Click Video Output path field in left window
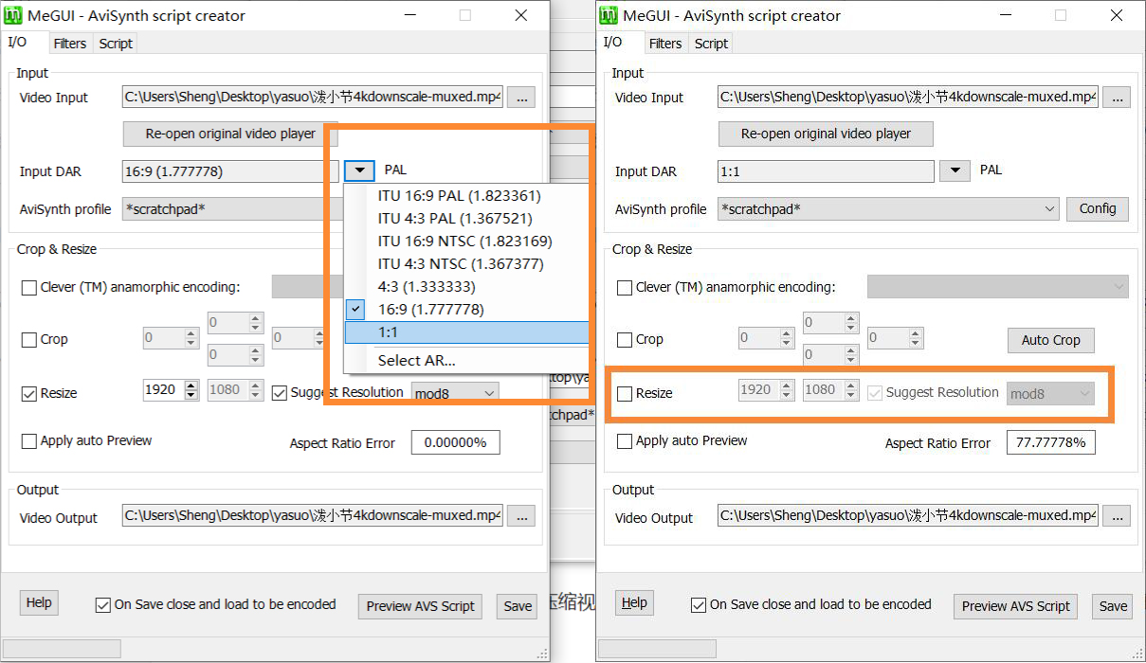Screen dimensions: 1146x663 tap(312, 516)
